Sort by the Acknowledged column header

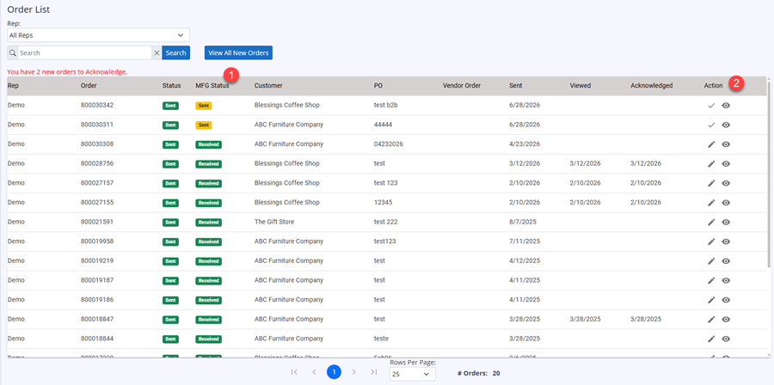[652, 86]
